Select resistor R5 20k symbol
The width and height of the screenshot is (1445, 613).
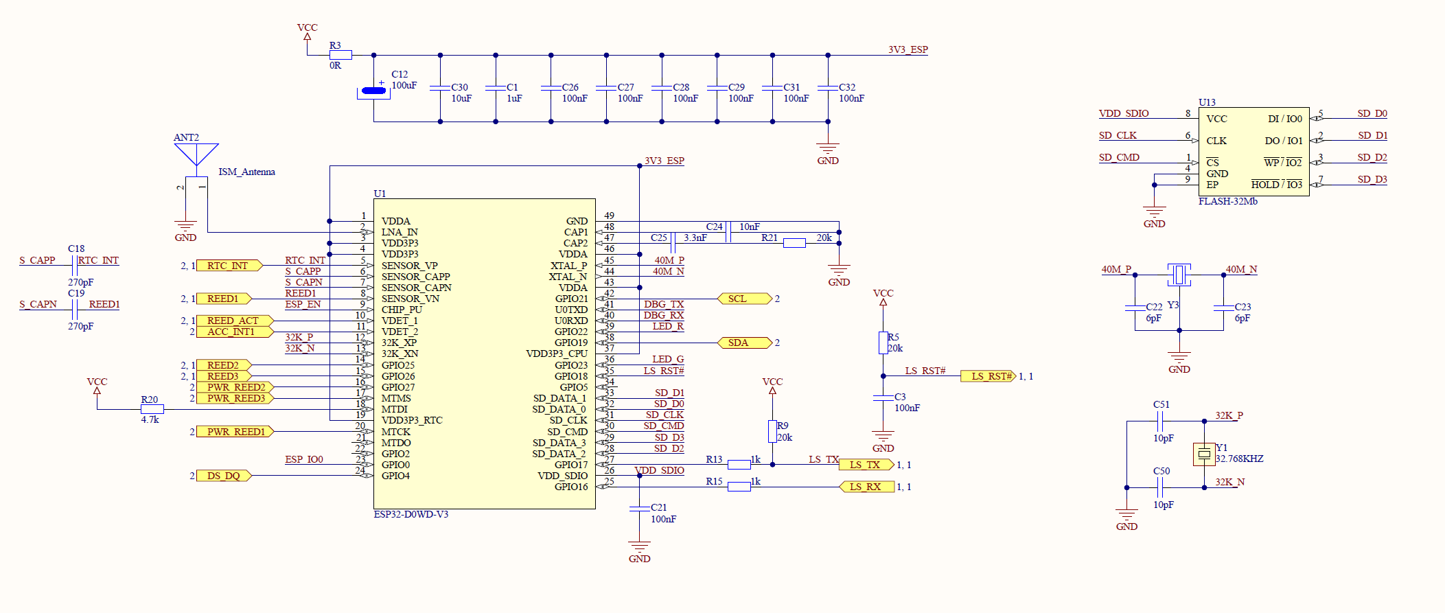[x=883, y=343]
